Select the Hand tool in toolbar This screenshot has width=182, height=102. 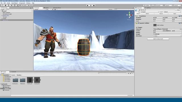pyautogui.click(x=3, y=5)
